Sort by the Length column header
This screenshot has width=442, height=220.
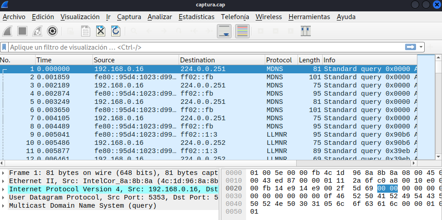[x=310, y=60]
